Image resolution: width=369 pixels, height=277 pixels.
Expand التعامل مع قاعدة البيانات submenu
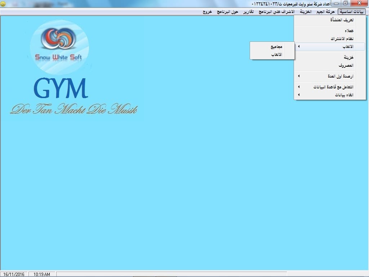[330, 87]
